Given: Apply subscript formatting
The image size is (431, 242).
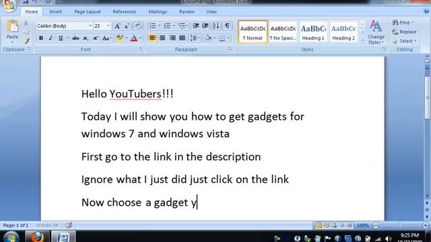Looking at the screenshot, I should pyautogui.click(x=86, y=38).
